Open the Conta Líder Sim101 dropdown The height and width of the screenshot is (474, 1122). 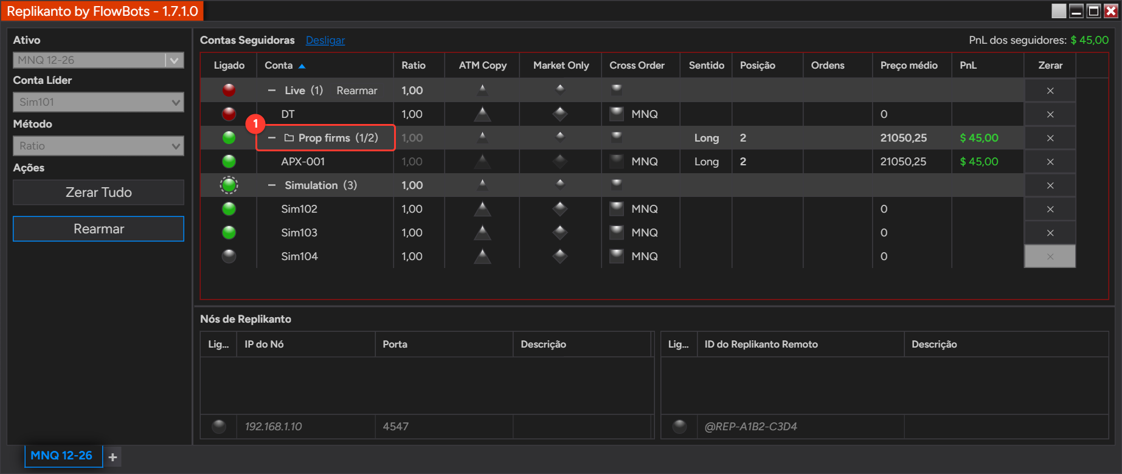(99, 102)
